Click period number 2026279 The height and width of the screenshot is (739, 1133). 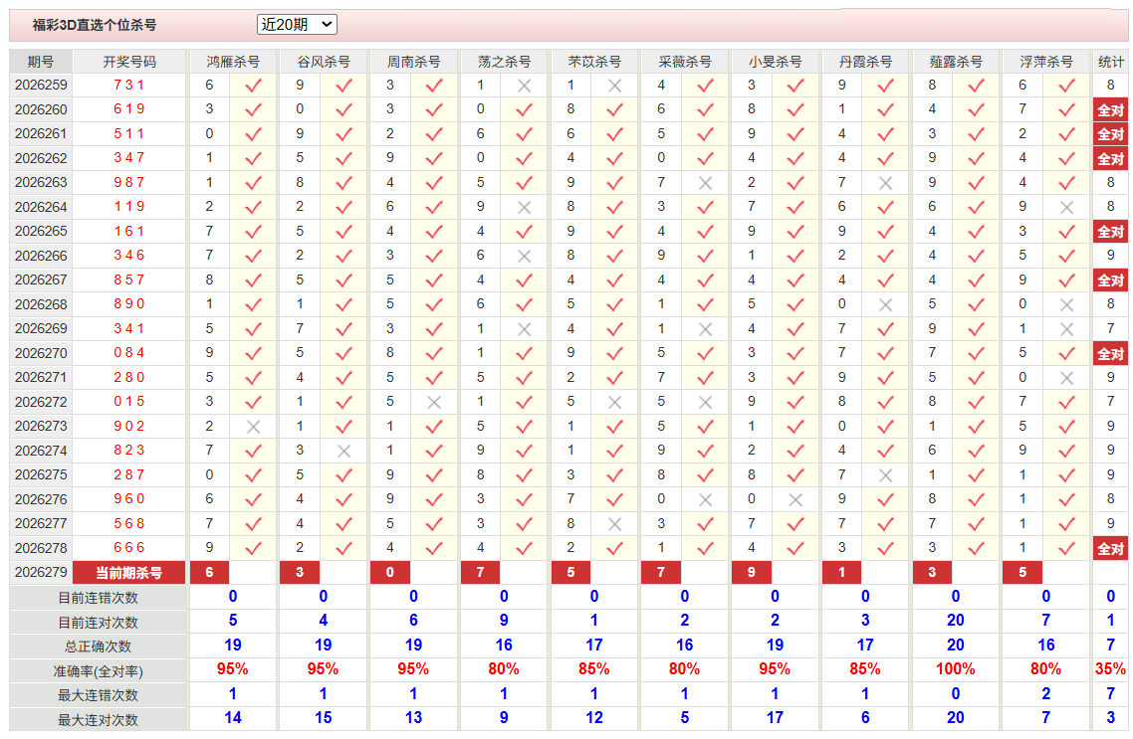point(41,572)
